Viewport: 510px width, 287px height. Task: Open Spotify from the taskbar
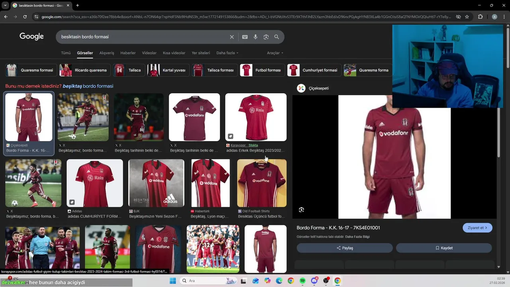(302, 281)
